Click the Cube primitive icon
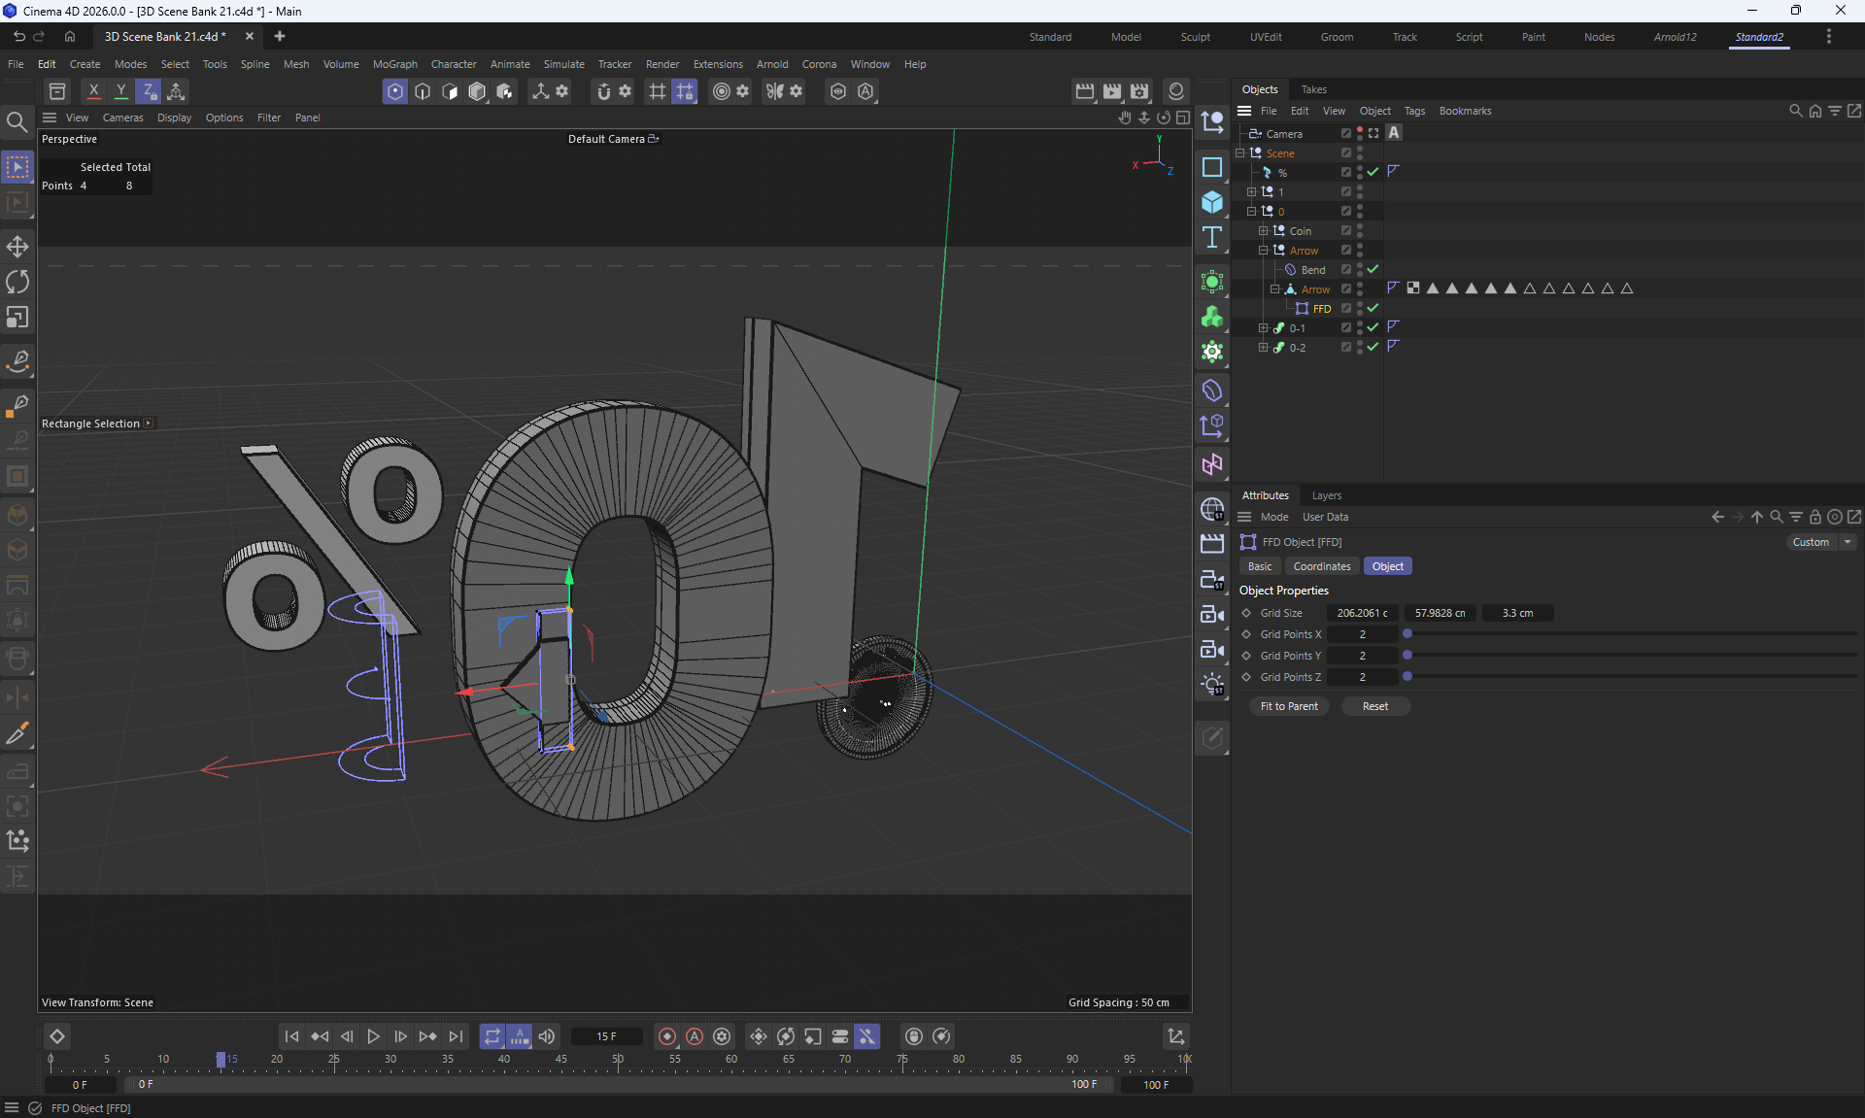 pos(1212,202)
